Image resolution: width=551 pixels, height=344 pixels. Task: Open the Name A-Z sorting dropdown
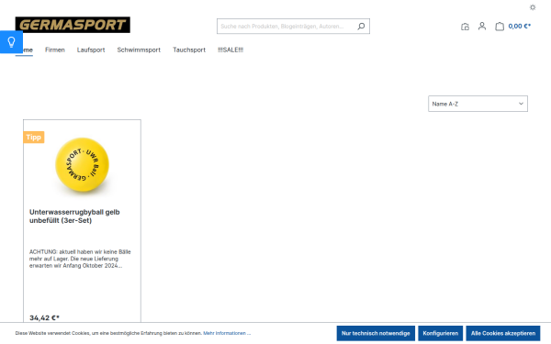478,104
